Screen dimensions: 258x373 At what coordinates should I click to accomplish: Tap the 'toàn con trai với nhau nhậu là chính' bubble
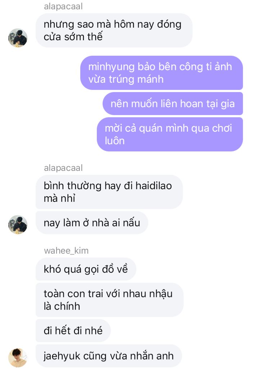pyautogui.click(x=109, y=300)
